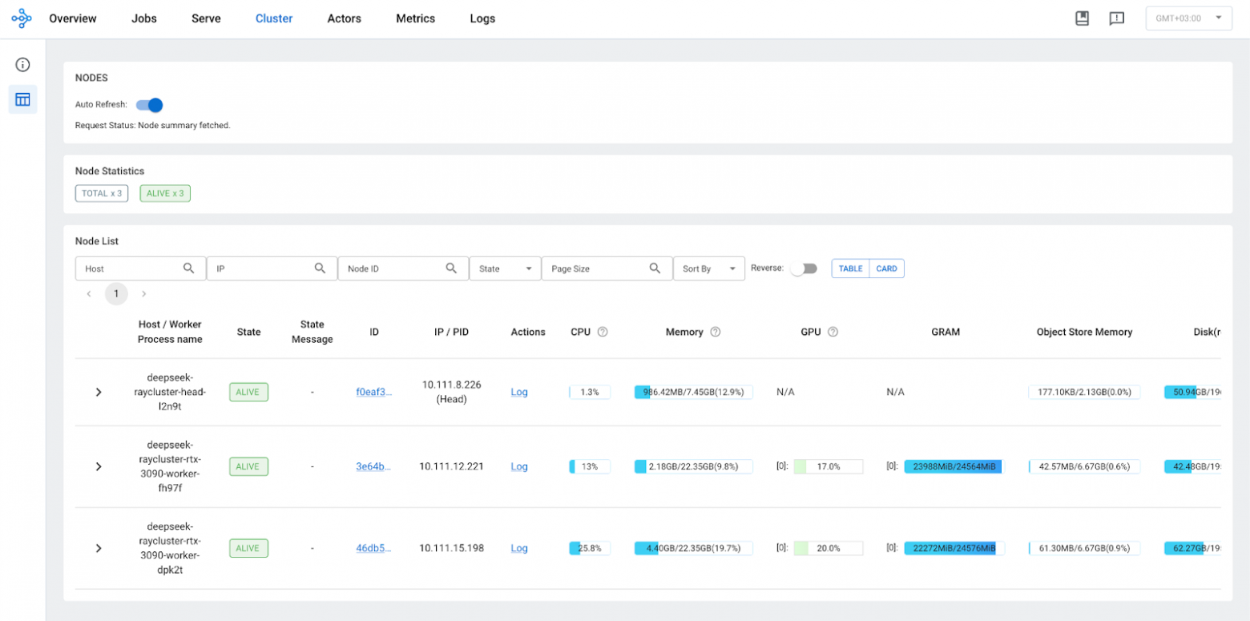Disable the Auto Refresh toggle
Viewport: 1250px width, 621px height.
tap(148, 105)
